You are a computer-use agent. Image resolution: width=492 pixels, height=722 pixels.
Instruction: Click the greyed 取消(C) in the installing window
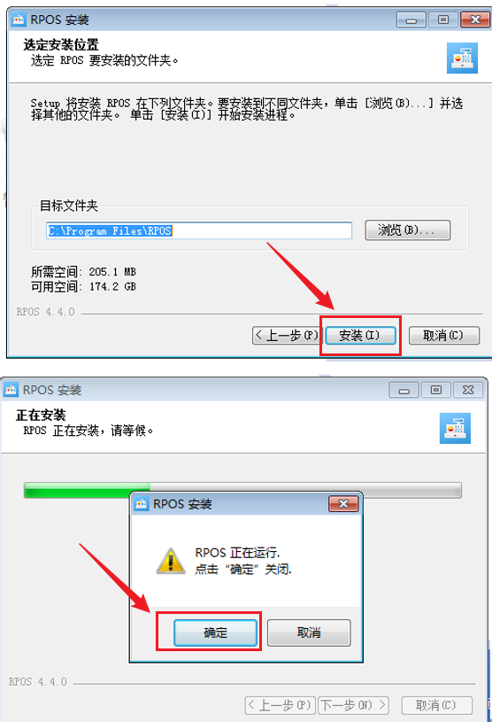click(x=437, y=705)
